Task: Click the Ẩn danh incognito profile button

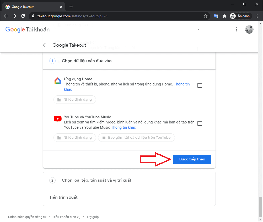Action: pyautogui.click(x=241, y=16)
